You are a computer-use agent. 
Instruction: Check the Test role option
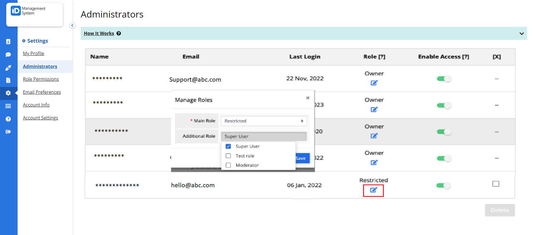coord(228,156)
